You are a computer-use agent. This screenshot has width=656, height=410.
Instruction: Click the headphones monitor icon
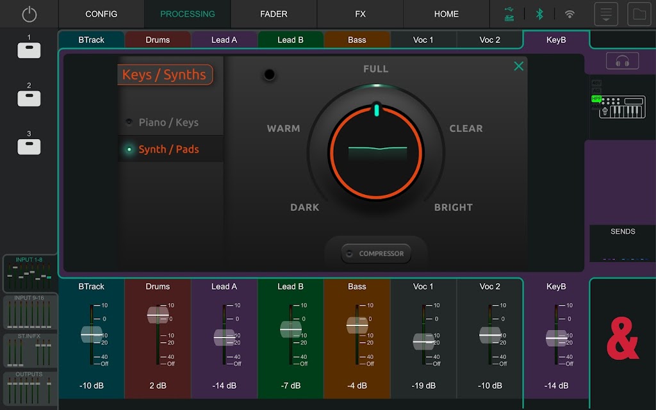[621, 61]
